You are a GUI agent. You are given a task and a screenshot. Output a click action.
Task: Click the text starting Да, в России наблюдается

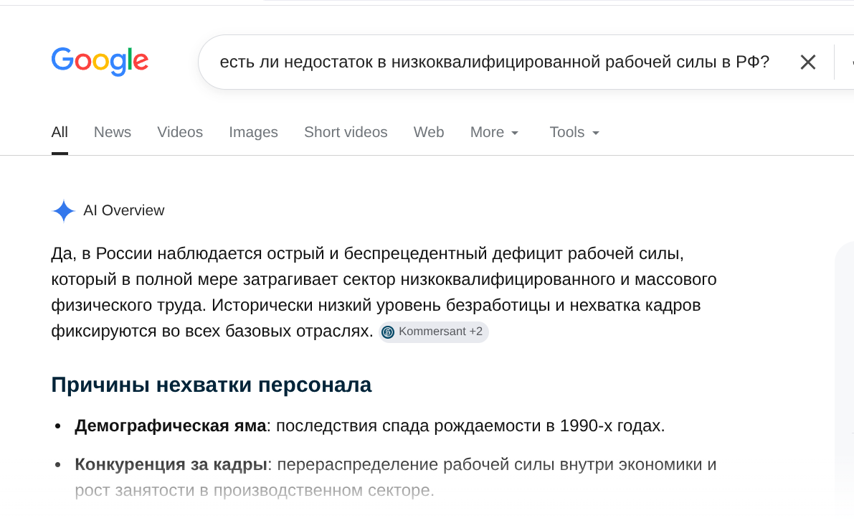coord(384,292)
